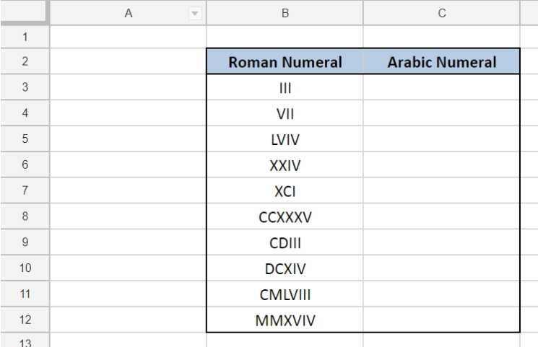Select the cell containing LVIV
Viewport: 538px width, 347px height.
pyautogui.click(x=285, y=139)
